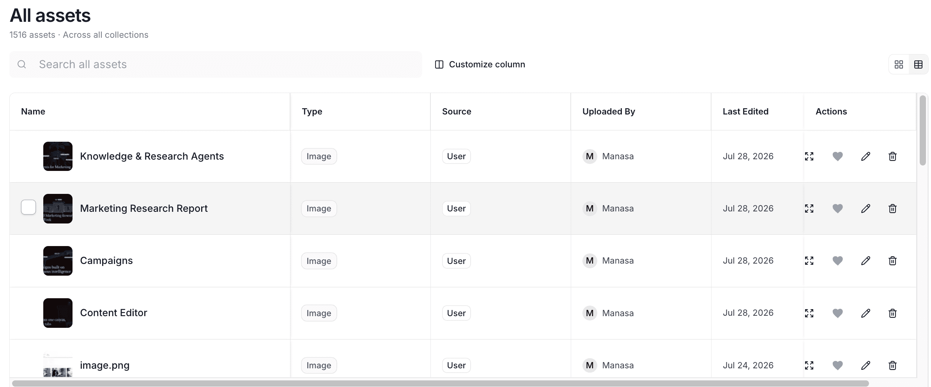Expand preview for image.png
Image resolution: width=931 pixels, height=387 pixels.
pos(809,365)
